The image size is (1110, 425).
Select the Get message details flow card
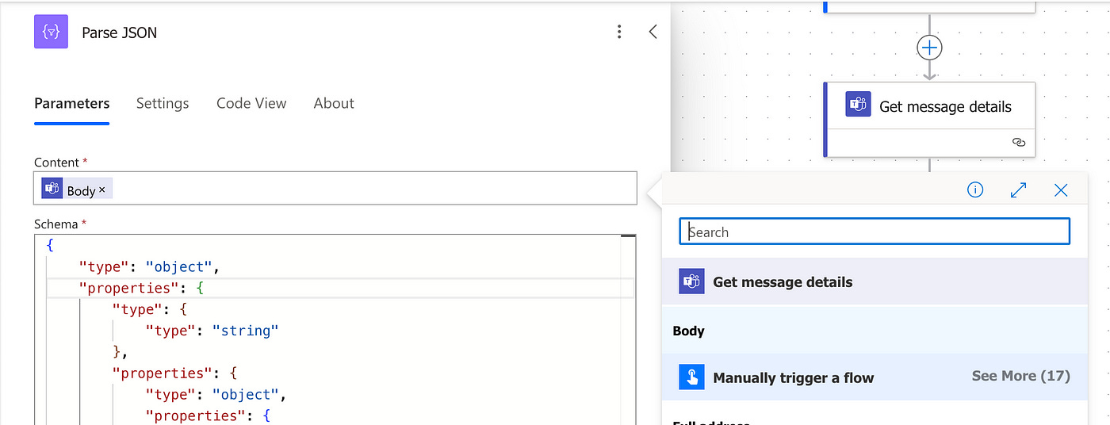click(929, 119)
